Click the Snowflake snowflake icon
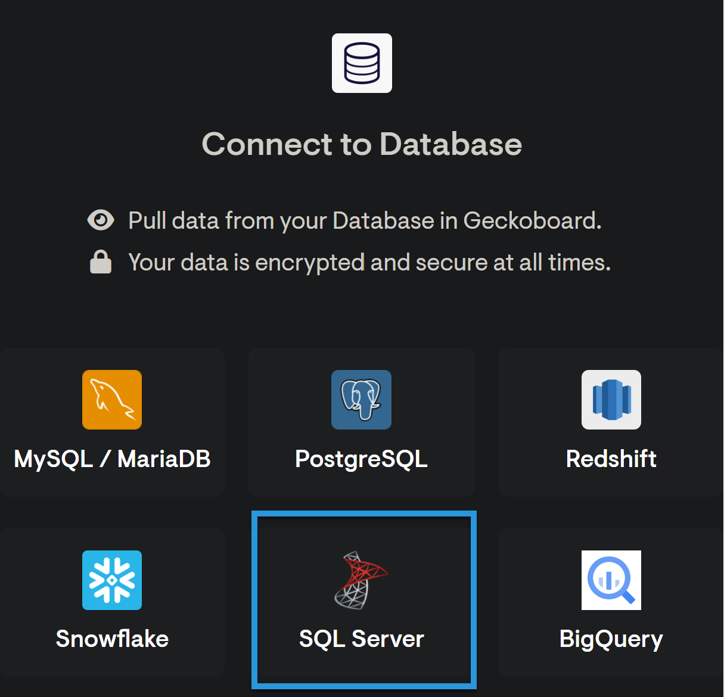The image size is (724, 697). tap(111, 580)
